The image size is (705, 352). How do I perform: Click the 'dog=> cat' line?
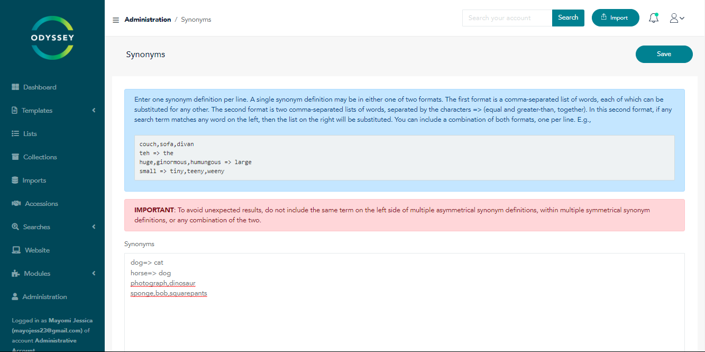pos(148,263)
